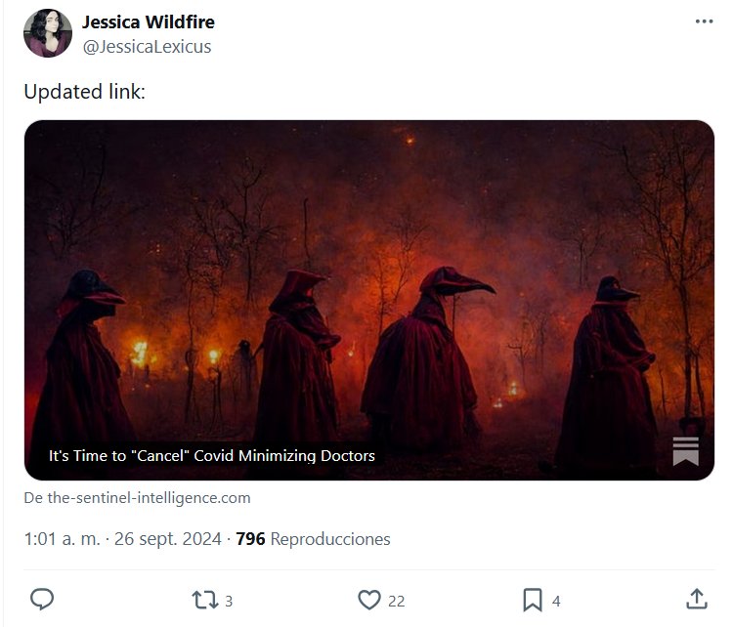
Task: Click the "Cancel" Covid Minimizing Doctors headline
Action: click(x=212, y=455)
